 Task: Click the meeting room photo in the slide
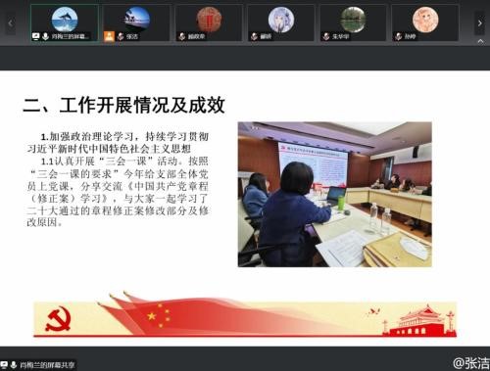click(335, 195)
